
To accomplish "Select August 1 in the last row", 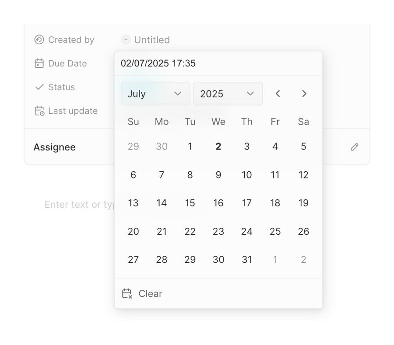I will point(275,259).
